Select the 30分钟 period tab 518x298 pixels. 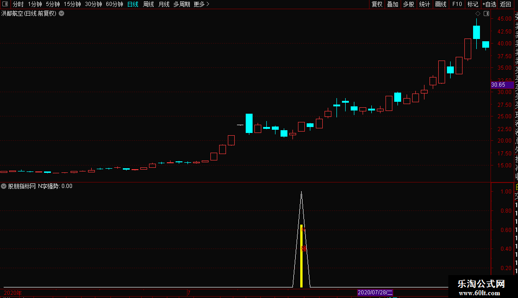[x=94, y=4]
